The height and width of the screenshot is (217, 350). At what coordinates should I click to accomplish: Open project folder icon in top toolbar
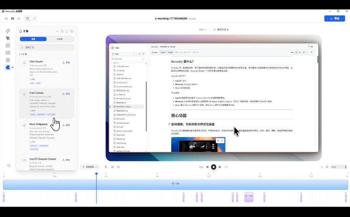click(x=6, y=19)
